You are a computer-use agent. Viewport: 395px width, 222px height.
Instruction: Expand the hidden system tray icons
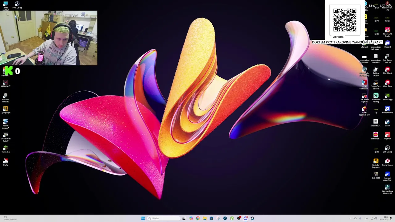[350, 218]
